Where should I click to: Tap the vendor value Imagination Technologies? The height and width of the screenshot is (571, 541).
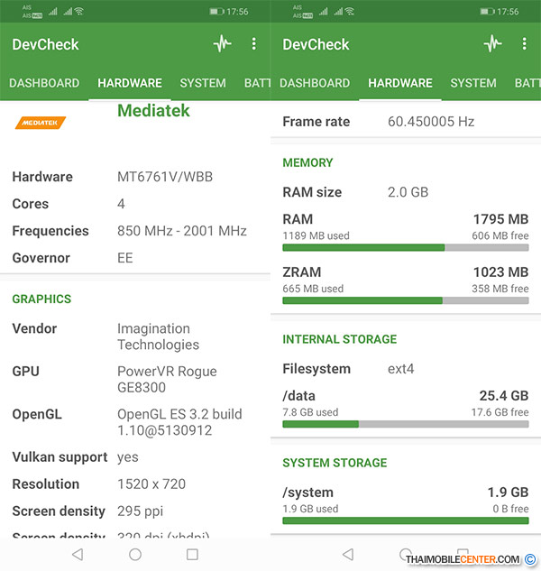point(158,336)
